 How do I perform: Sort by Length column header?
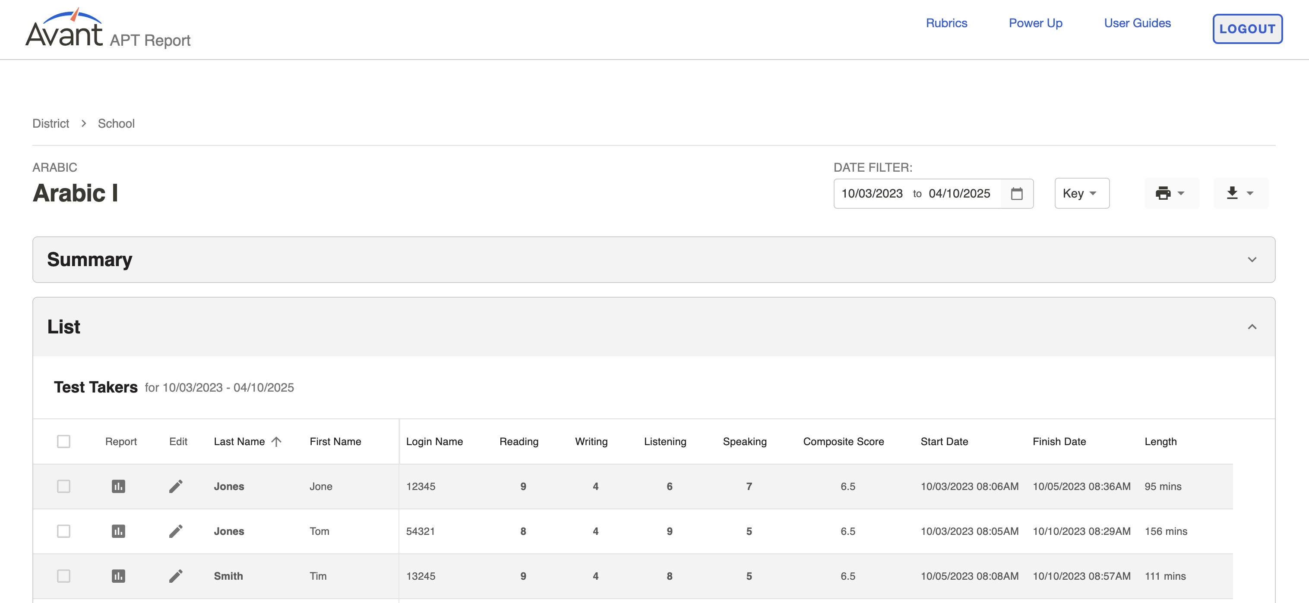click(1160, 442)
